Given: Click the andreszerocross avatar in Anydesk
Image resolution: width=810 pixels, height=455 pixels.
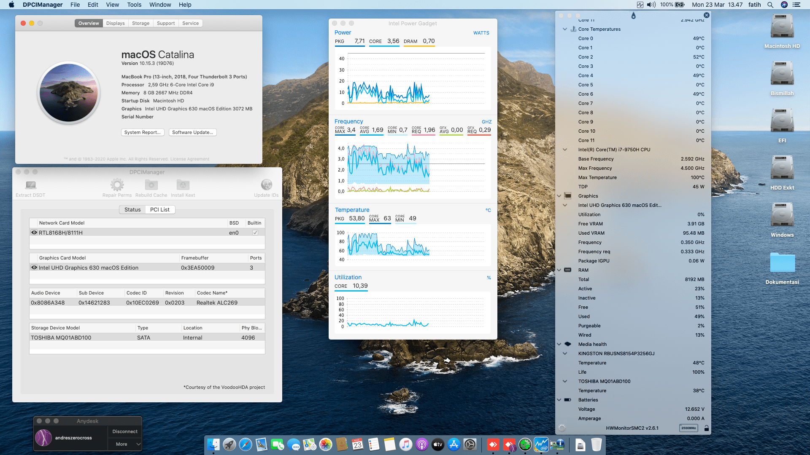Looking at the screenshot, I should [44, 438].
